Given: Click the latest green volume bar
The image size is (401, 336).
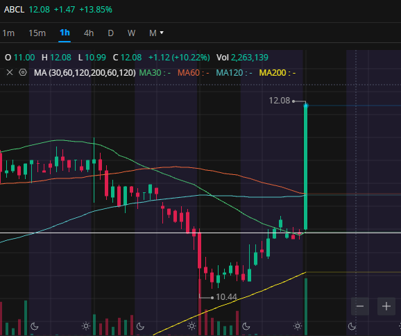Looking at the screenshot, I should pyautogui.click(x=306, y=307).
